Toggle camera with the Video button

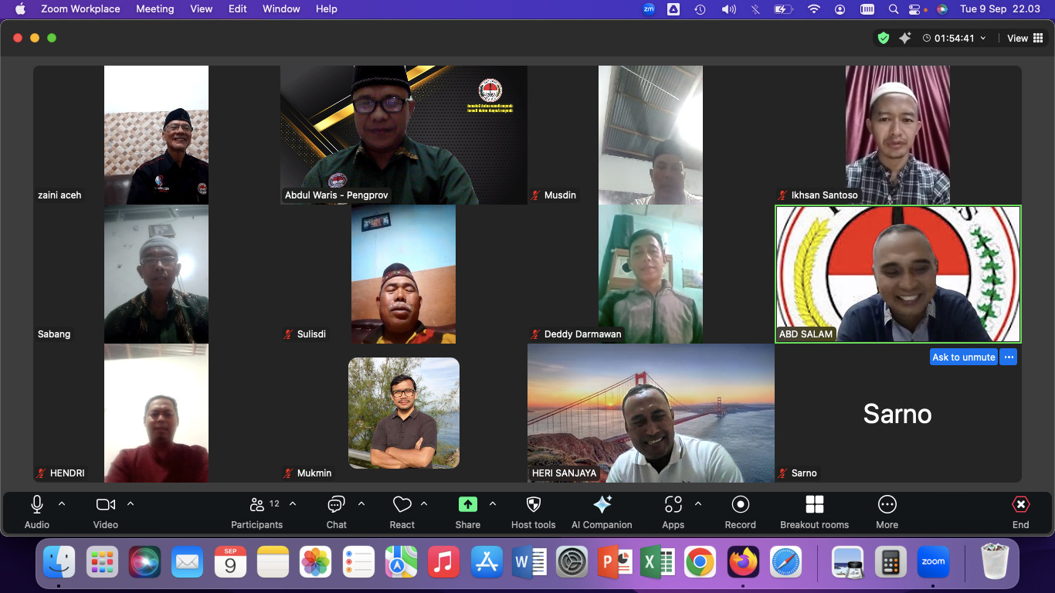(x=105, y=511)
